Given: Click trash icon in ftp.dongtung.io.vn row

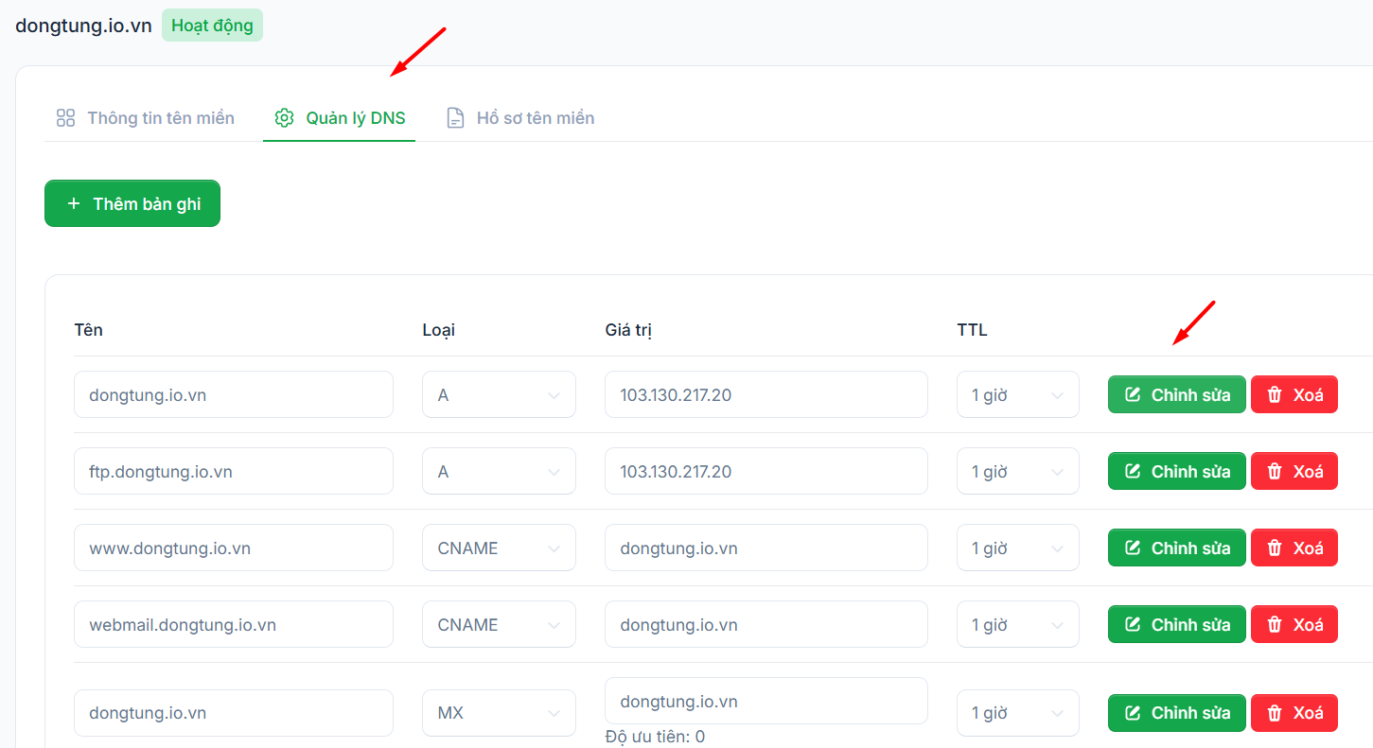Looking at the screenshot, I should [x=1275, y=471].
